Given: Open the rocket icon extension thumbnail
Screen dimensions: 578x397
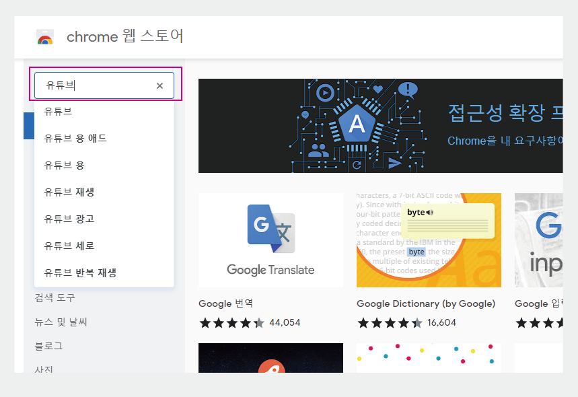Looking at the screenshot, I should (270, 358).
